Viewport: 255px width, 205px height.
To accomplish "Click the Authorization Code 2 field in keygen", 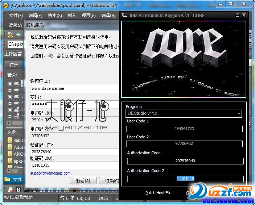I will click(x=185, y=179).
